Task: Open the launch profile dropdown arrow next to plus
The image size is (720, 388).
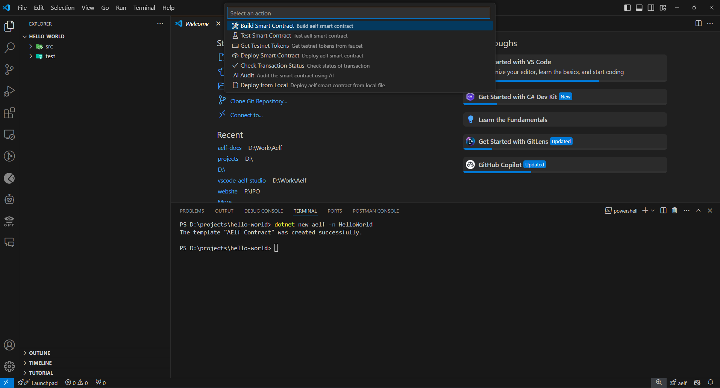Action: pyautogui.click(x=653, y=211)
